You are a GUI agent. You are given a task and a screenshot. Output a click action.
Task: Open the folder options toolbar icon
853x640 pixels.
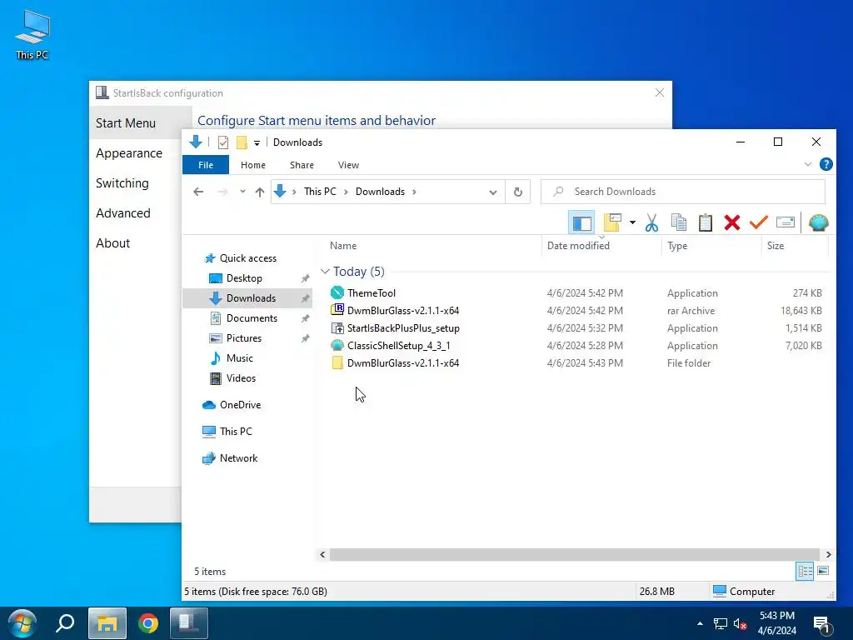[612, 222]
